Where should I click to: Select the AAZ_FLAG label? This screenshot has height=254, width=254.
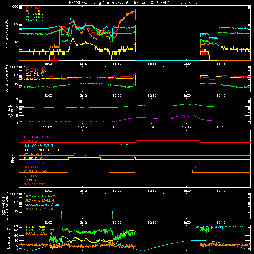pos(31,176)
